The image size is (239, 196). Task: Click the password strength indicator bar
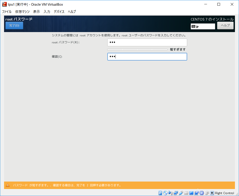point(137,49)
